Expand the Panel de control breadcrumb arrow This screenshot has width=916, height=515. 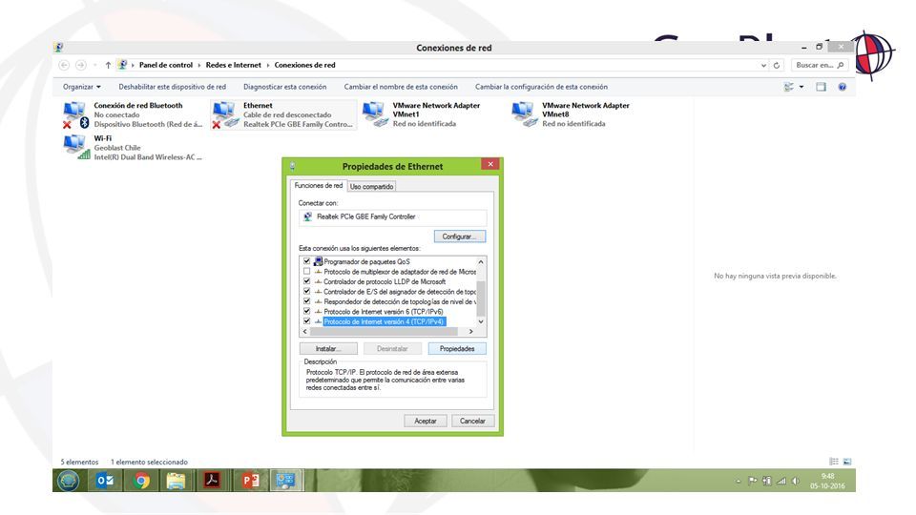pos(199,65)
